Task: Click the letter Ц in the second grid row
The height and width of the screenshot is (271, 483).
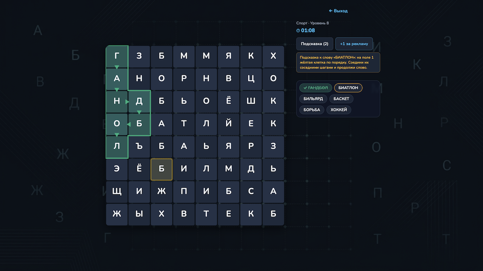Action: click(x=251, y=79)
